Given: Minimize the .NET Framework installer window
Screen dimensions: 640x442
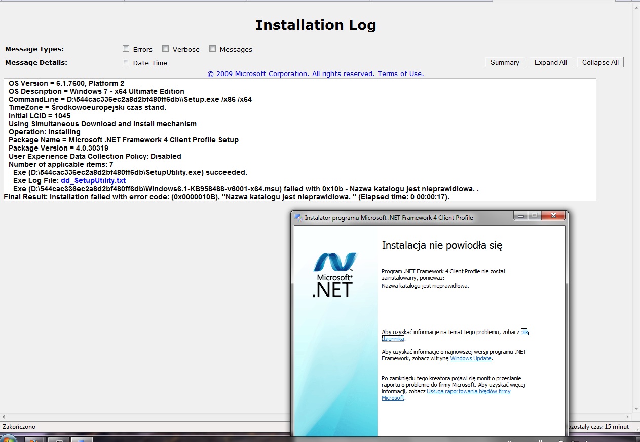Looking at the screenshot, I should [x=521, y=216].
